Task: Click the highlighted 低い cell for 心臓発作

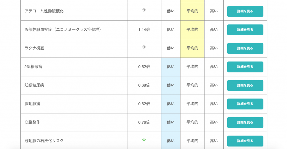Action: [x=170, y=122]
